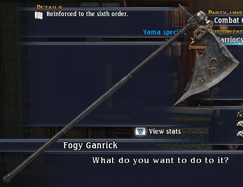The width and height of the screenshot is (243, 187).
Task: Choose the Combat item in Party inventory
Action: click(227, 20)
